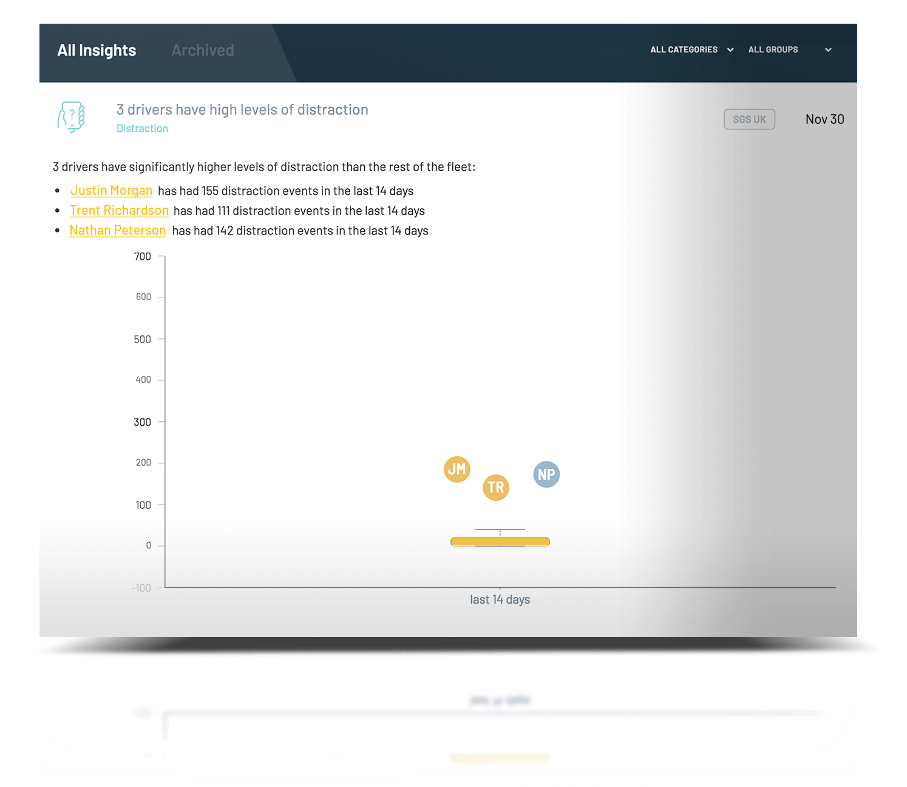Click the Nov 30 date
The height and width of the screenshot is (787, 907).
(x=824, y=120)
